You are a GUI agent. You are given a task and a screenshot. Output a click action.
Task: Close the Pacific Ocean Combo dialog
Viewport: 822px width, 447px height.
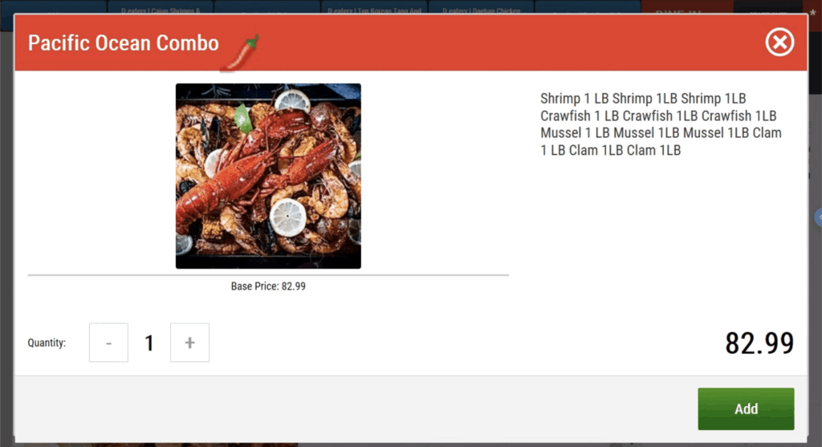point(779,42)
